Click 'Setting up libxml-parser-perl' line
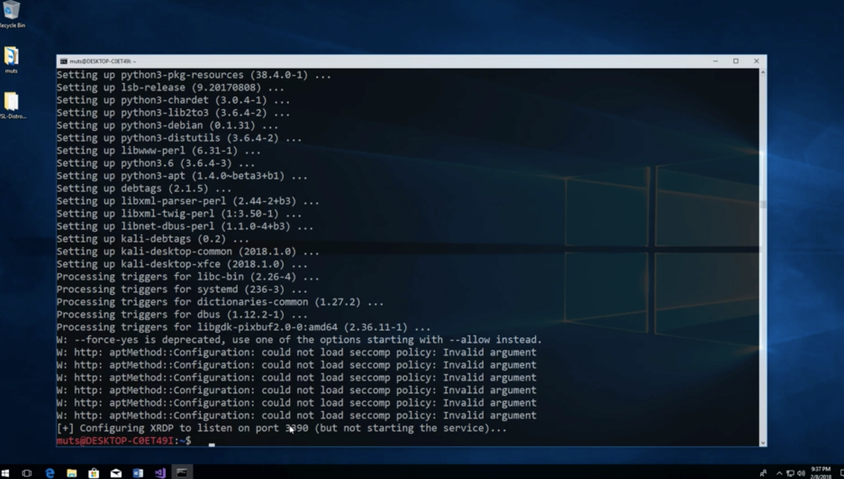This screenshot has height=479, width=844. (187, 201)
